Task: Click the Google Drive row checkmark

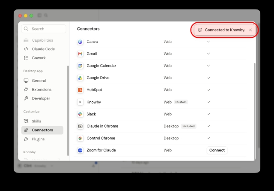Action: (x=208, y=78)
